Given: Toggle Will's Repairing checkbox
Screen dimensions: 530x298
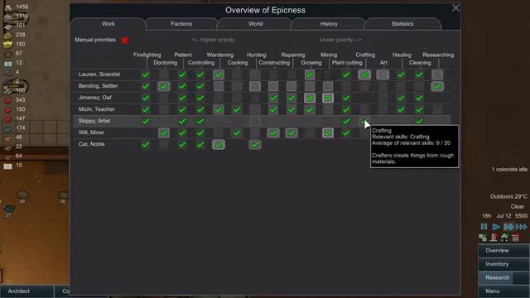Looking at the screenshot, I should pos(291,133).
